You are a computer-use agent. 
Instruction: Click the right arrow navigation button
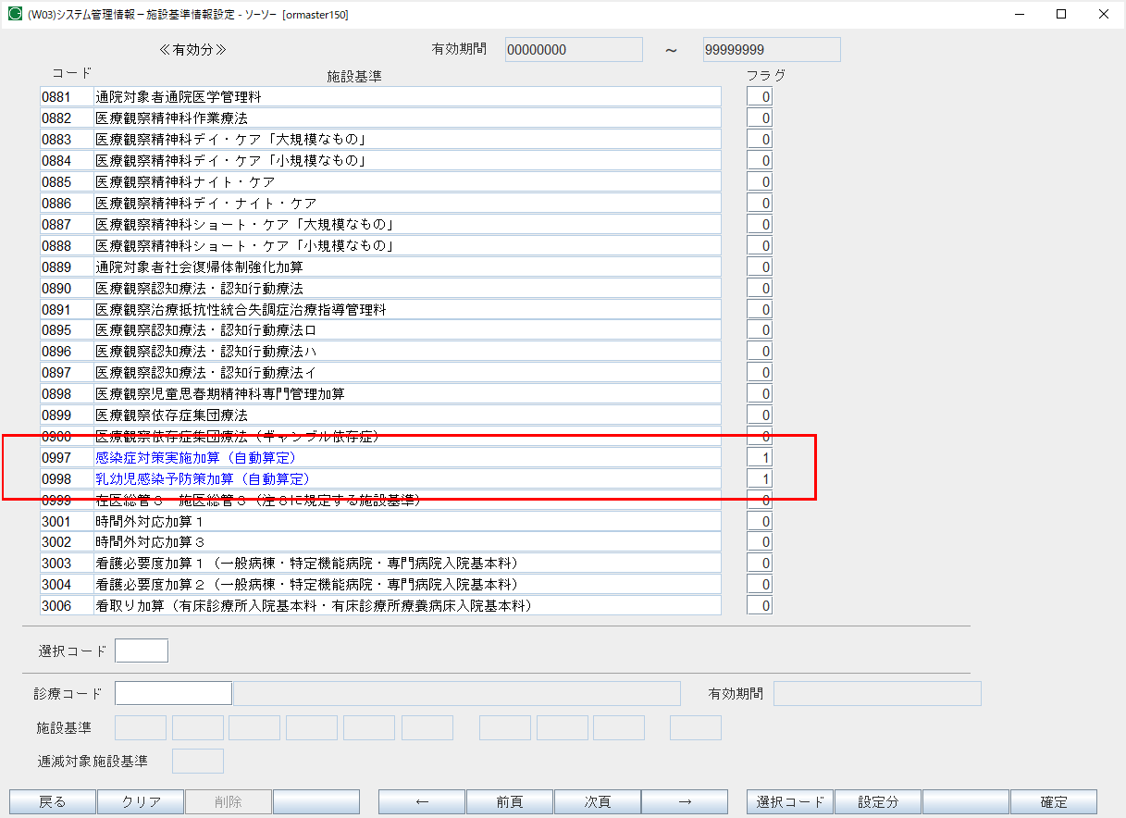685,801
